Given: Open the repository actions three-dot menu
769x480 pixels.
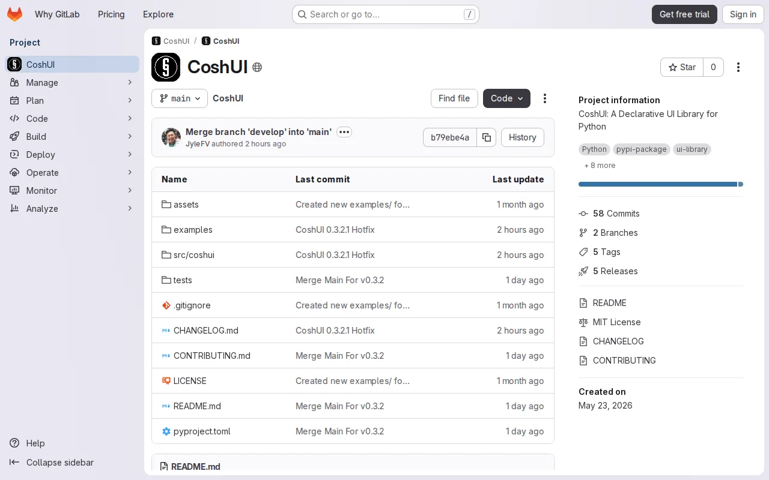Looking at the screenshot, I should [545, 98].
